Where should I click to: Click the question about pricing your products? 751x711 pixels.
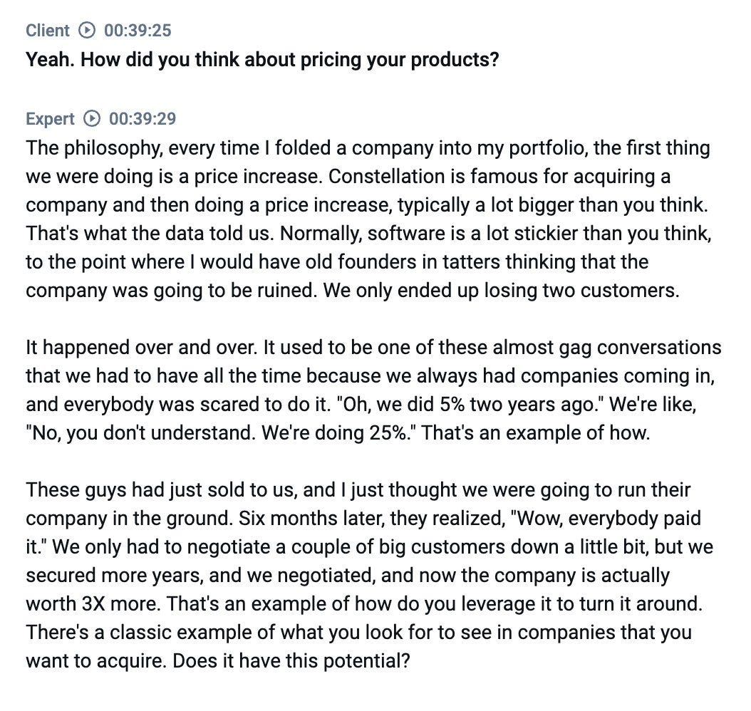[x=262, y=59]
